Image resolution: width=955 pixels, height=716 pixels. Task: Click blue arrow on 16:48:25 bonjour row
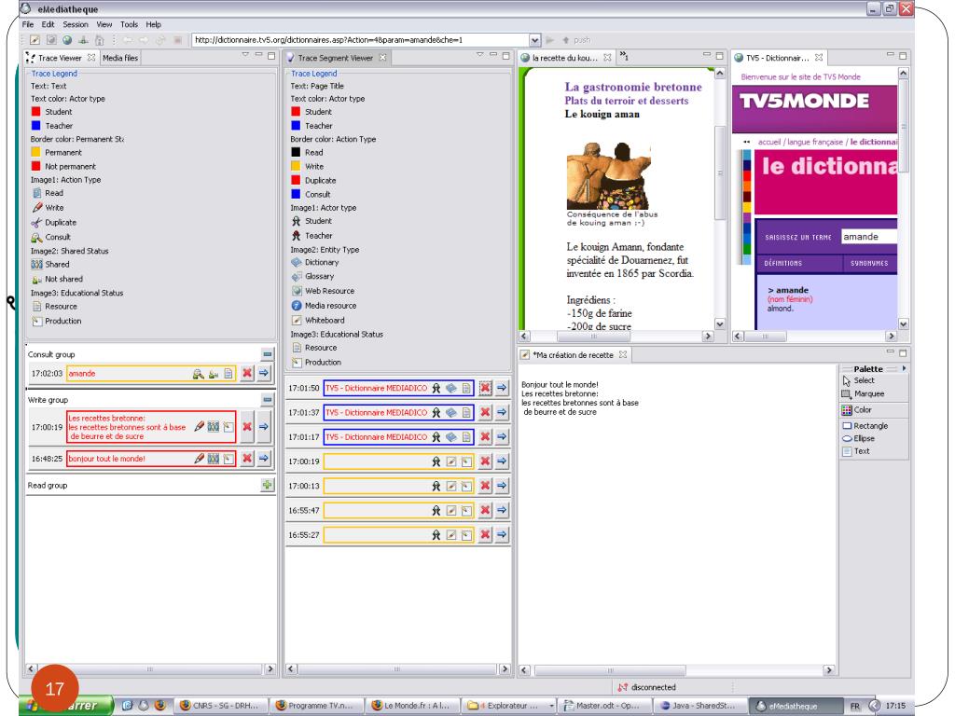(264, 459)
